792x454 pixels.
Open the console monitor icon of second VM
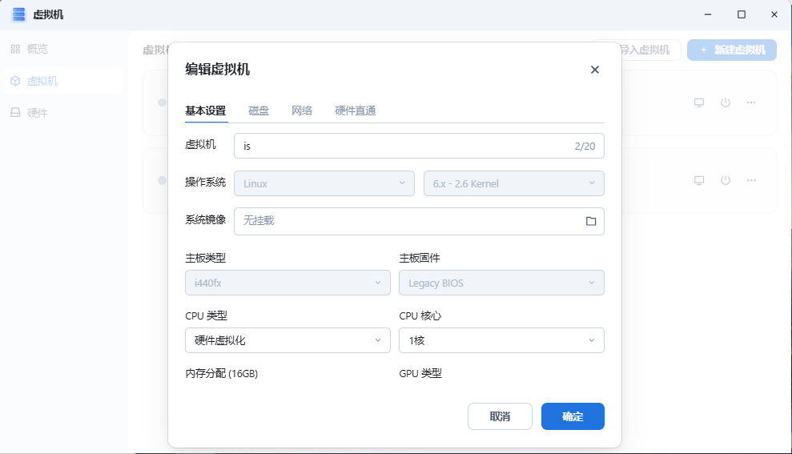click(x=698, y=180)
